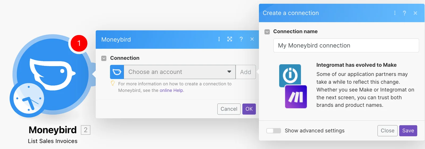Confirm Moneybird dialog with OK

[249, 109]
